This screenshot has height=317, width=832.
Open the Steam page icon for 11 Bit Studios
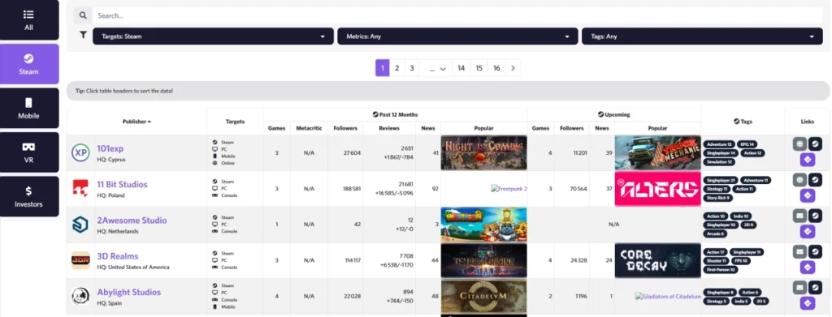815,179
